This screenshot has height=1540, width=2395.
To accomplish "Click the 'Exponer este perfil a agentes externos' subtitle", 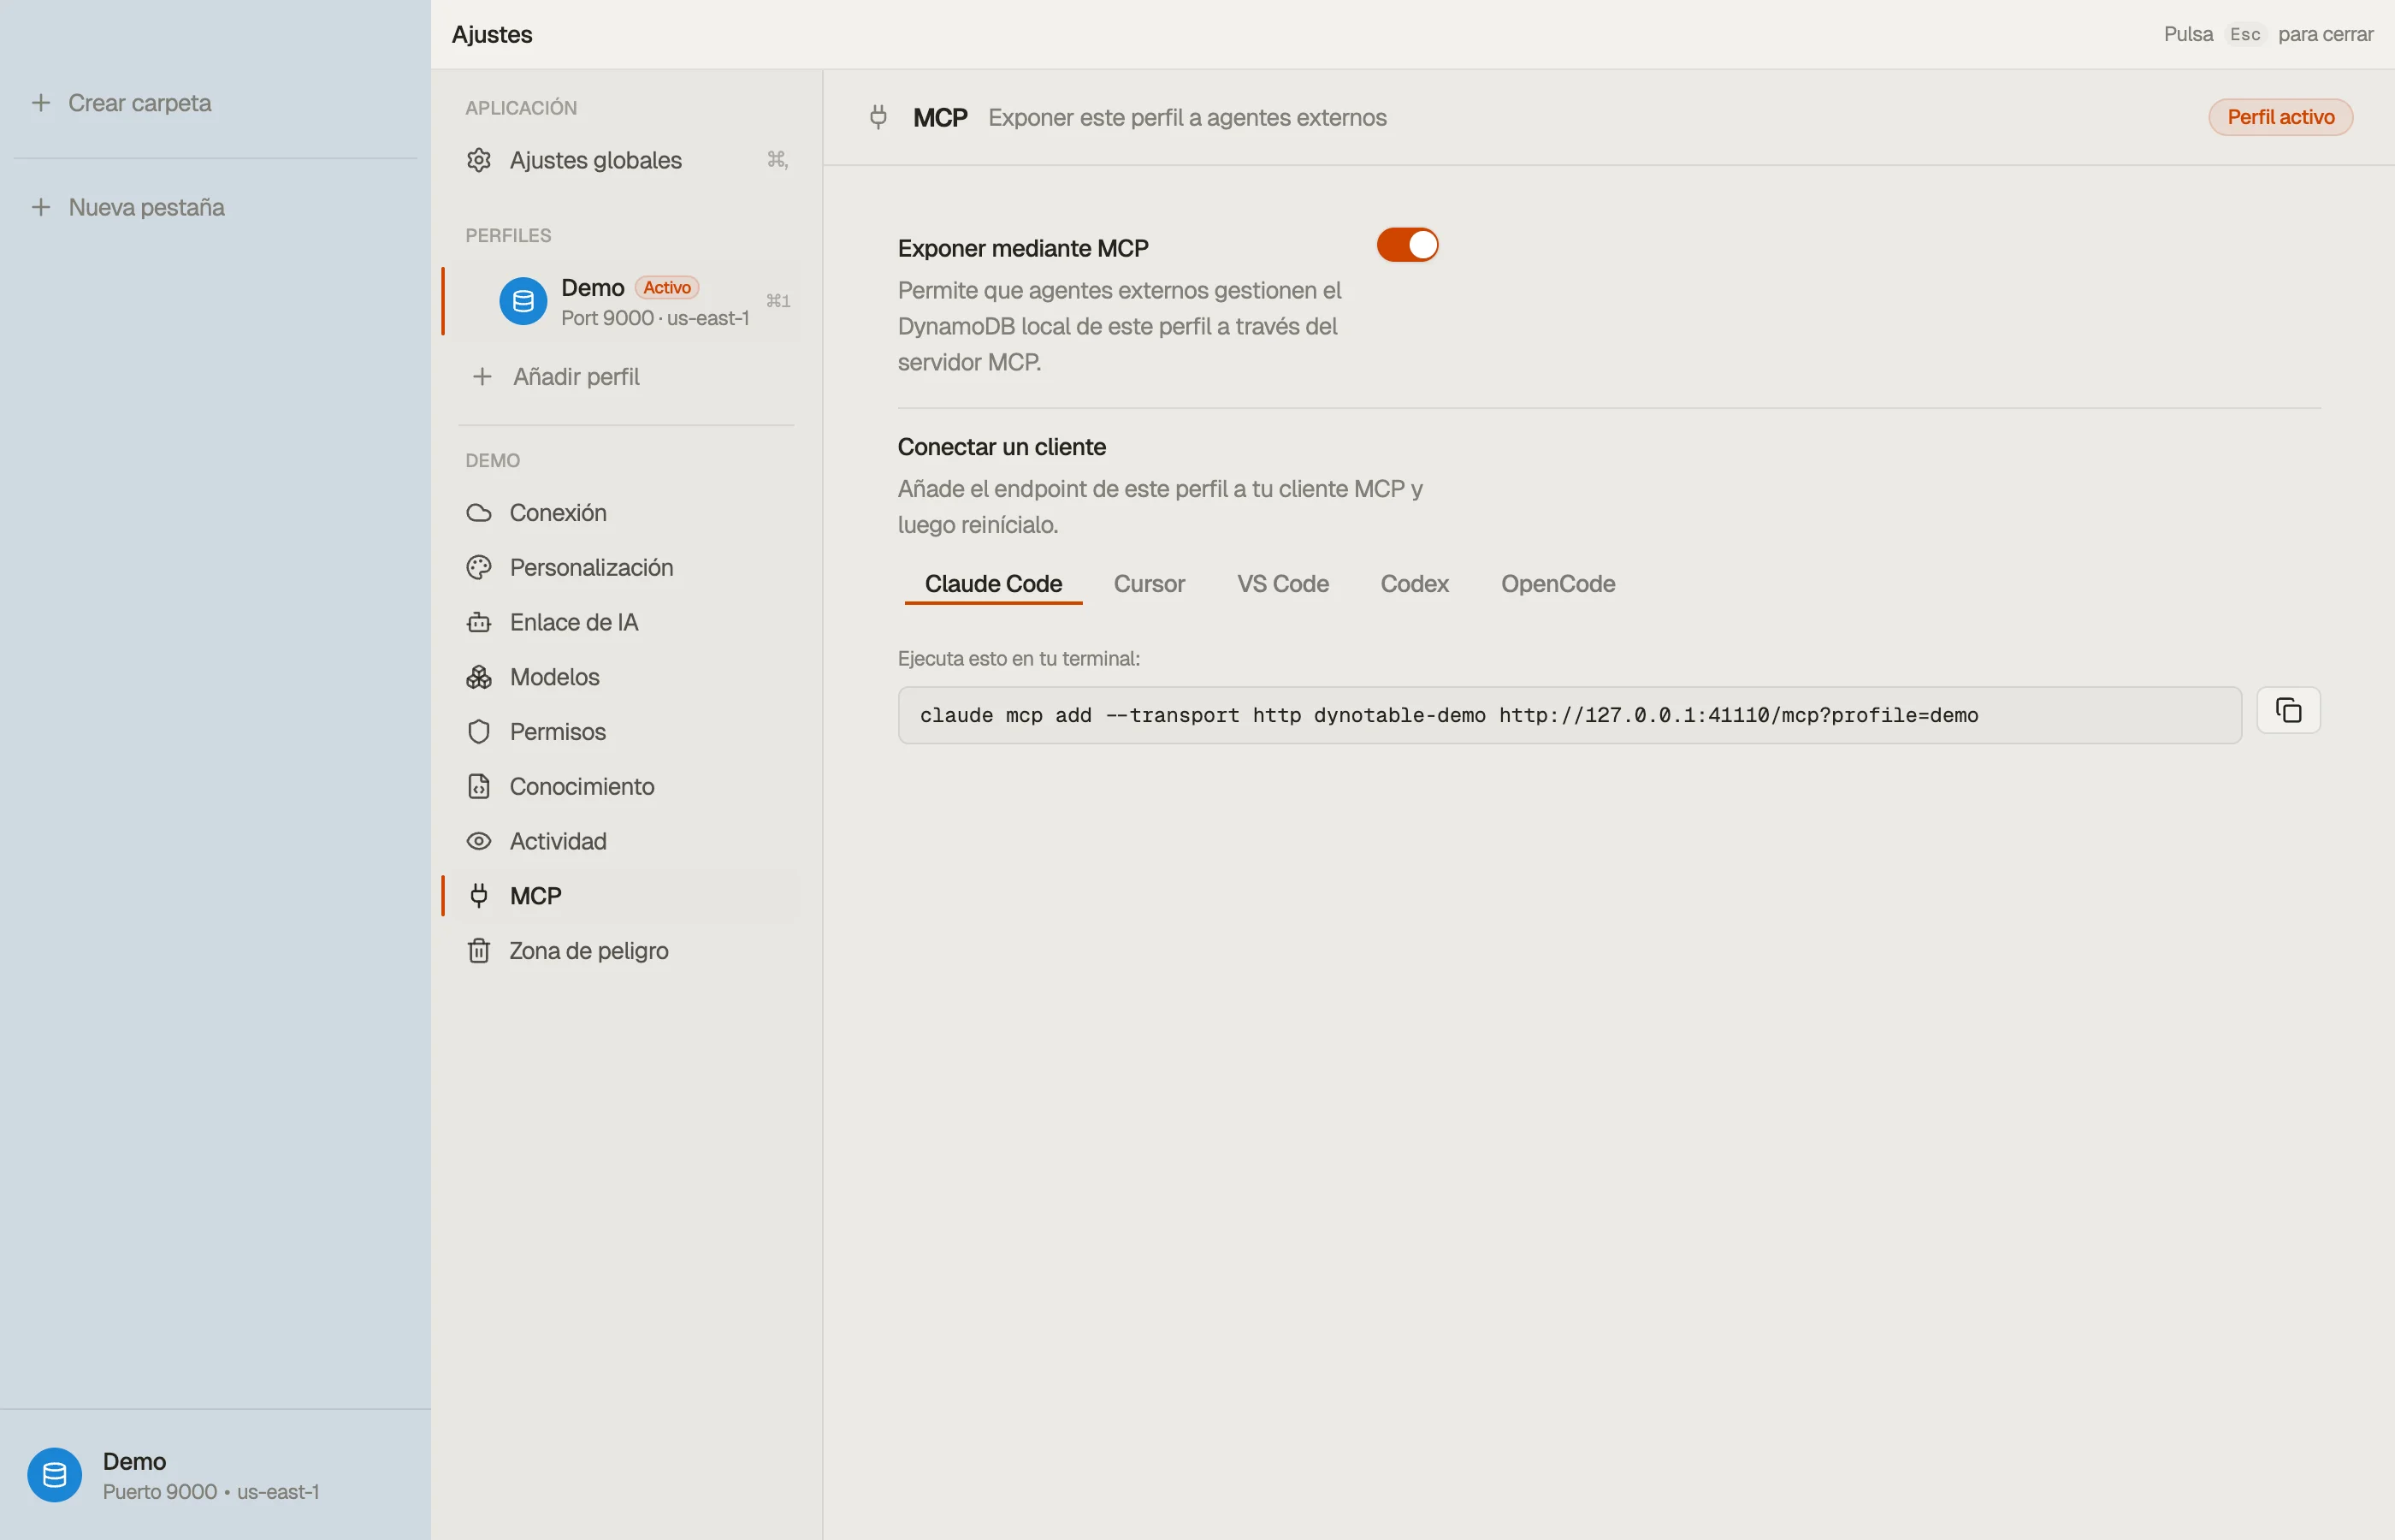I will 1186,118.
